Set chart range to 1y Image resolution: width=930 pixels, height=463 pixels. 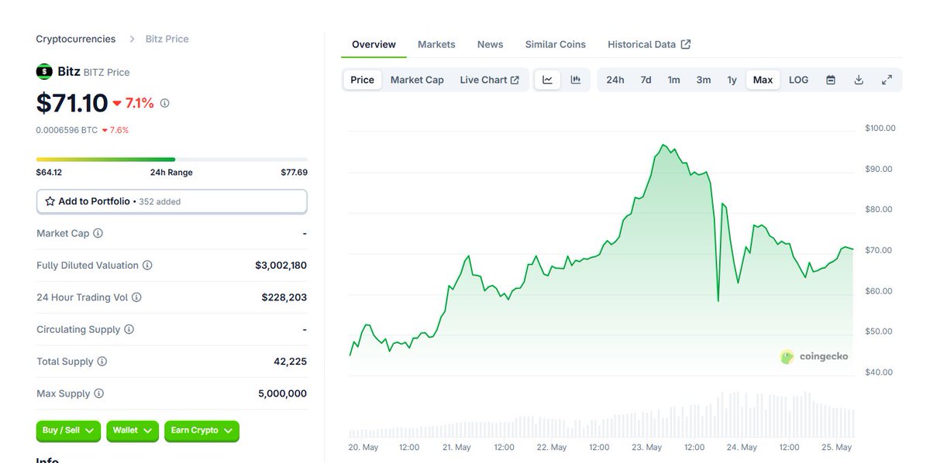732,80
